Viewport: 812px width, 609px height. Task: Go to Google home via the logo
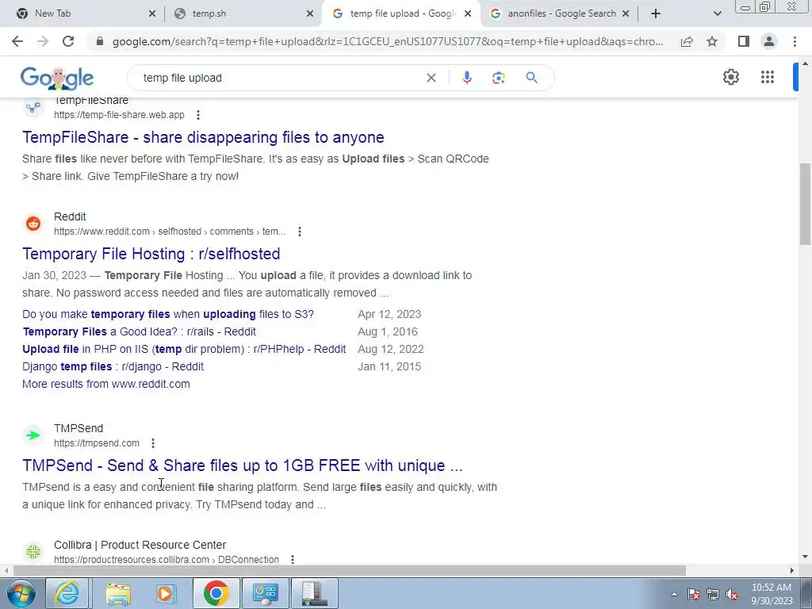click(x=57, y=79)
